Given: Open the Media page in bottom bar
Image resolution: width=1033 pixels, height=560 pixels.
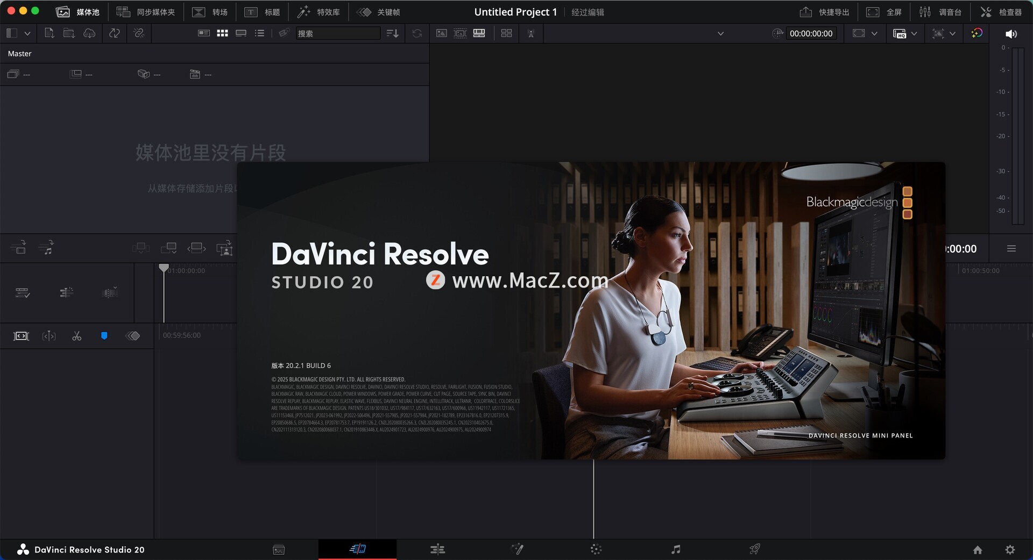Looking at the screenshot, I should coord(279,549).
